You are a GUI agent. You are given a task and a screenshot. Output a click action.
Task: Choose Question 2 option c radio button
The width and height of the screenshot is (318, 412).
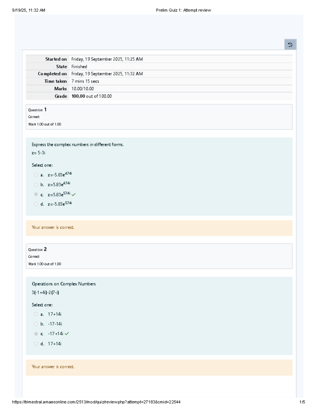[36, 334]
